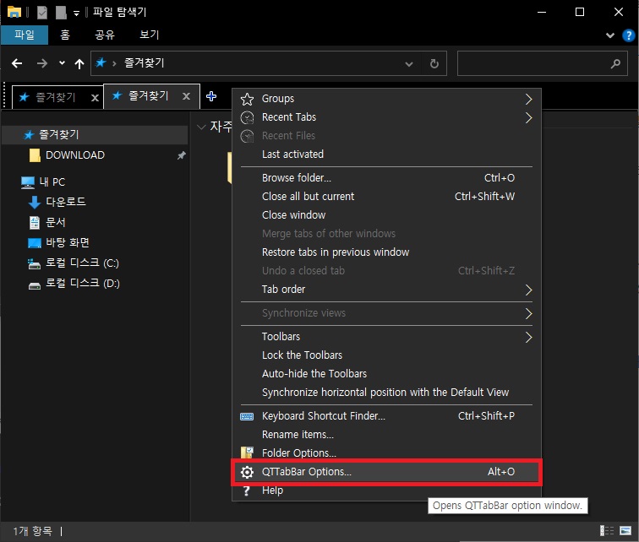Switch to large icons view status icon
Viewport: 639px width, 542px height.
[625, 531]
